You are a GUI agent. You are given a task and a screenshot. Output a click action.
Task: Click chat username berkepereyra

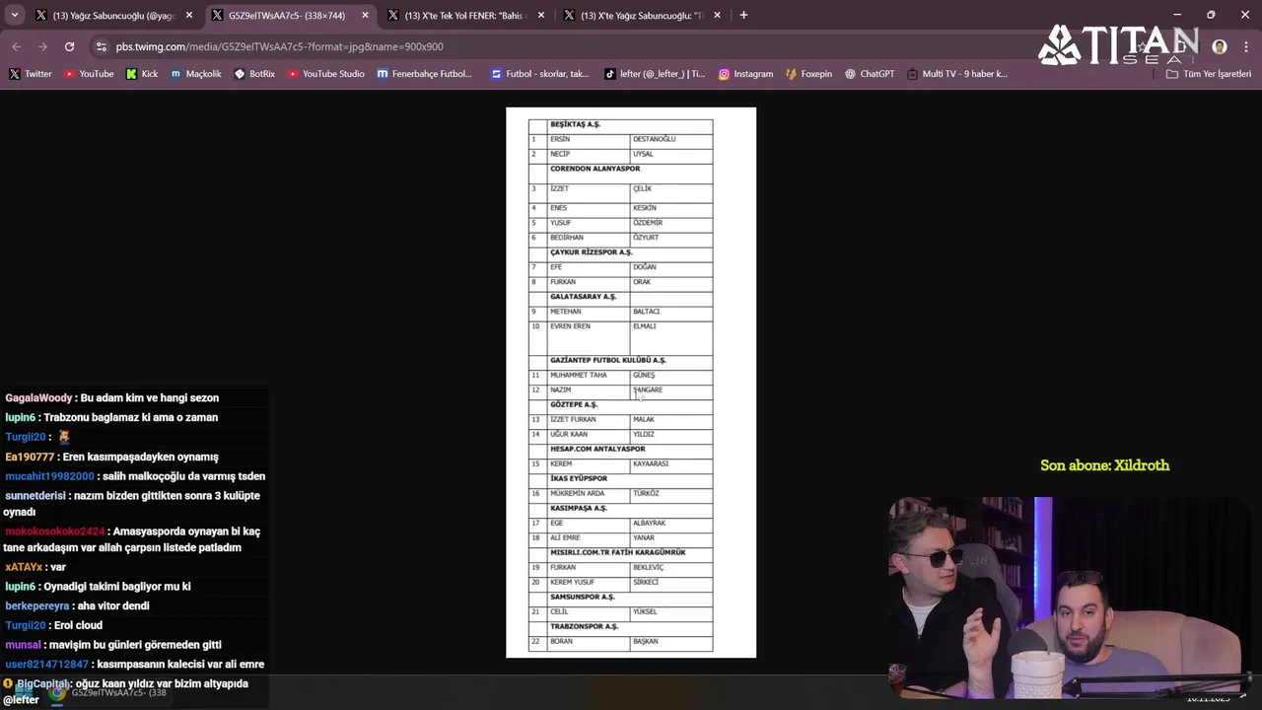click(37, 606)
